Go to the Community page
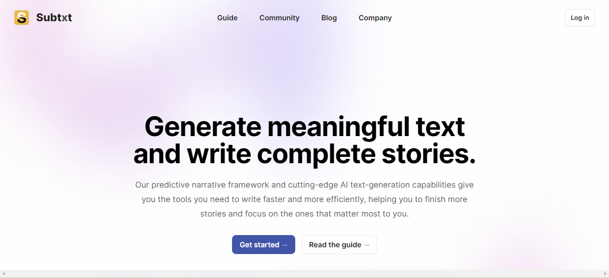Viewport: 609px width, 278px height. coord(279,18)
